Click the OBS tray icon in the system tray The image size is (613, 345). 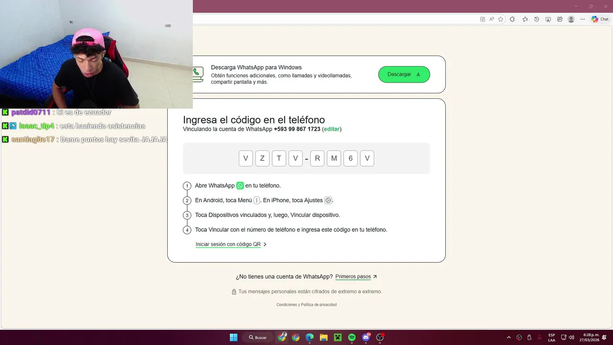[x=519, y=337]
